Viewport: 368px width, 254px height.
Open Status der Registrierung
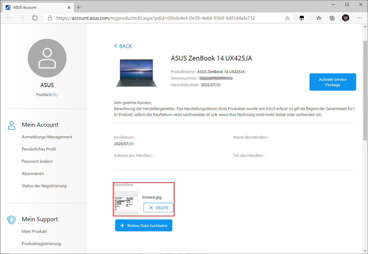(44, 186)
